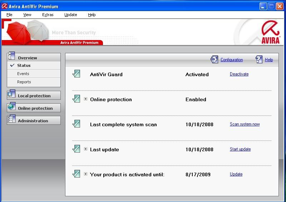Screen dimensions: 286x202
Task: Click the last system scan date 10/18/2008
Action: point(199,124)
